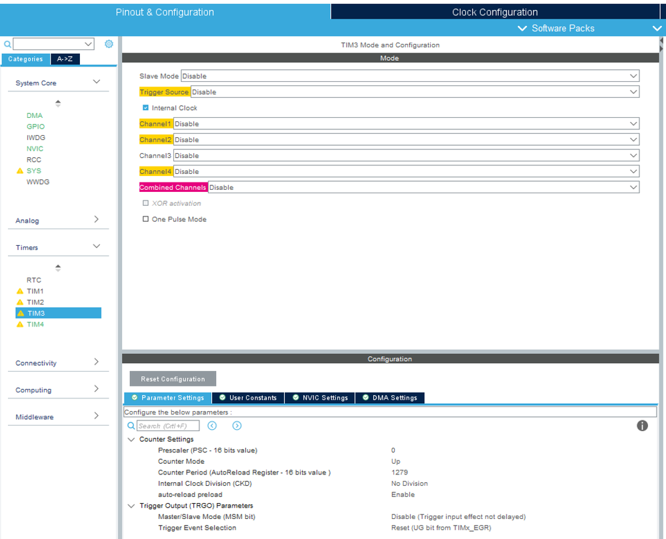This screenshot has width=666, height=539.
Task: Open the gear settings icon beside search
Action: (x=109, y=44)
